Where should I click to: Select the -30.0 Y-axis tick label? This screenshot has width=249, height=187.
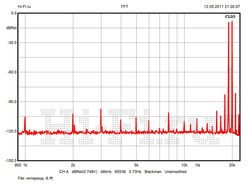[x=11, y=42]
